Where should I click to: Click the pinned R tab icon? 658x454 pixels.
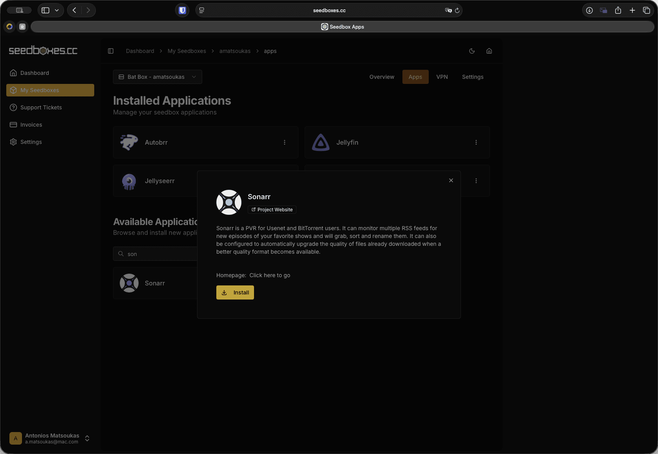pos(22,27)
